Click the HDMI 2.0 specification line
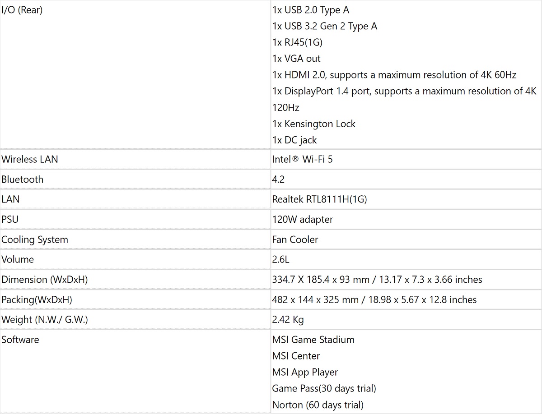Image resolution: width=542 pixels, height=414 pixels. tap(394, 75)
